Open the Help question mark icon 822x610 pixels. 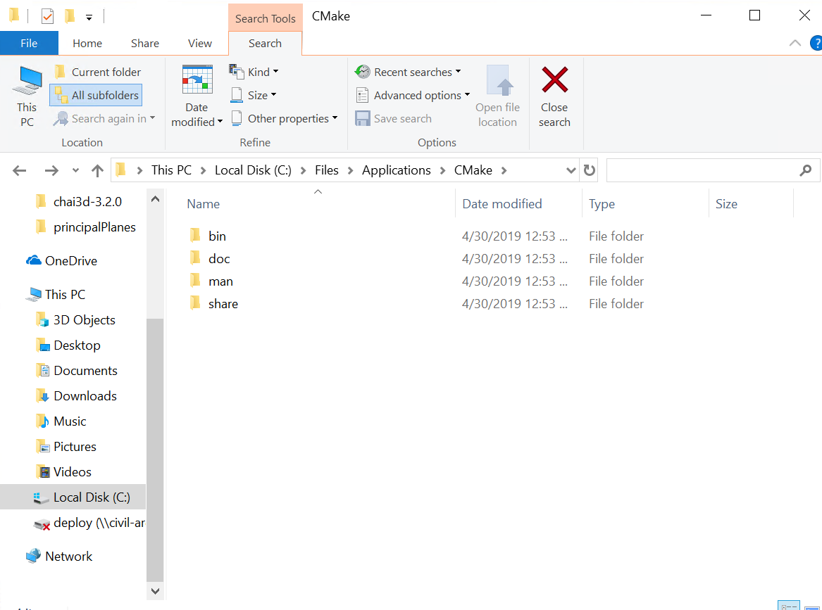pyautogui.click(x=816, y=43)
